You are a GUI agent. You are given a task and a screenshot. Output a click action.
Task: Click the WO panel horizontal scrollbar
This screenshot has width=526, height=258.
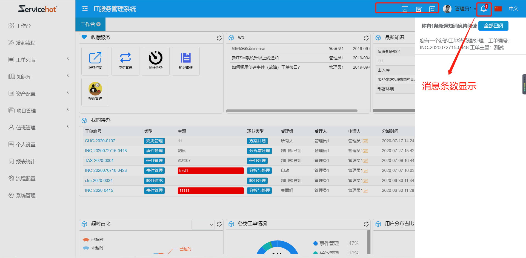(x=291, y=111)
